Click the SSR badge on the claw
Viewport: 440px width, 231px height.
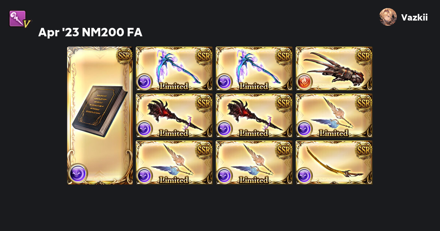pos(364,55)
